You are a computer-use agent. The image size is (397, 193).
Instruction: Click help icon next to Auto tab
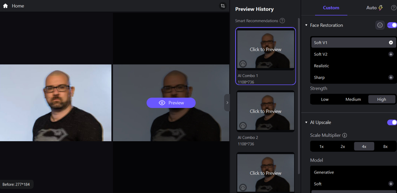(394, 8)
